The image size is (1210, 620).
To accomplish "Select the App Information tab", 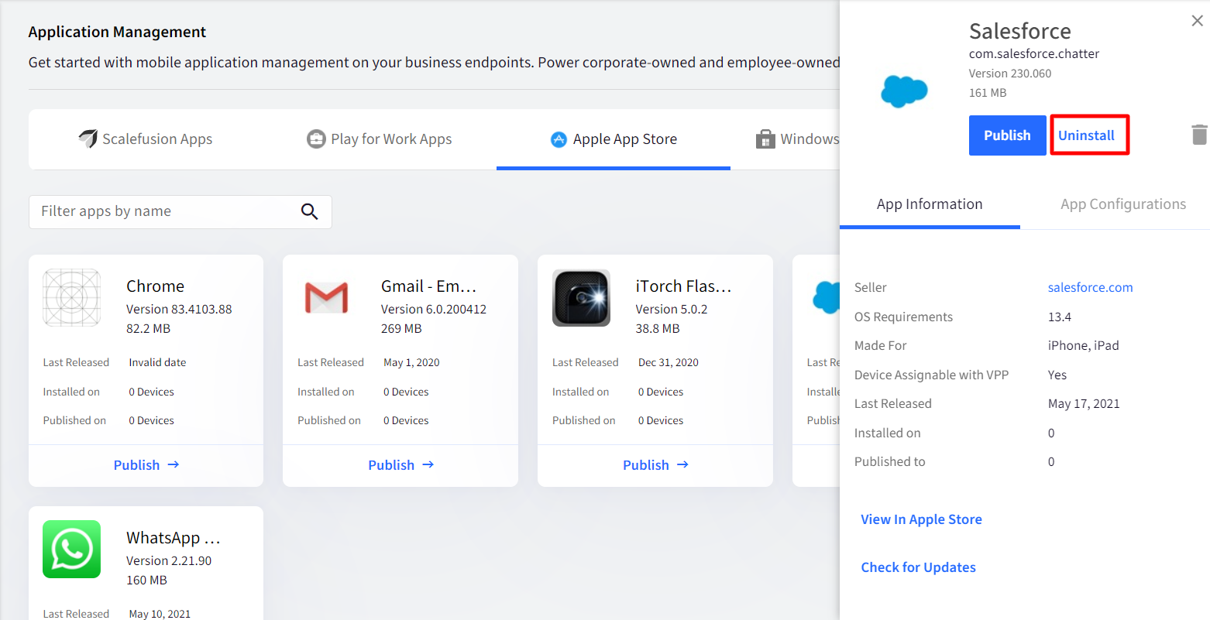I will click(x=930, y=204).
